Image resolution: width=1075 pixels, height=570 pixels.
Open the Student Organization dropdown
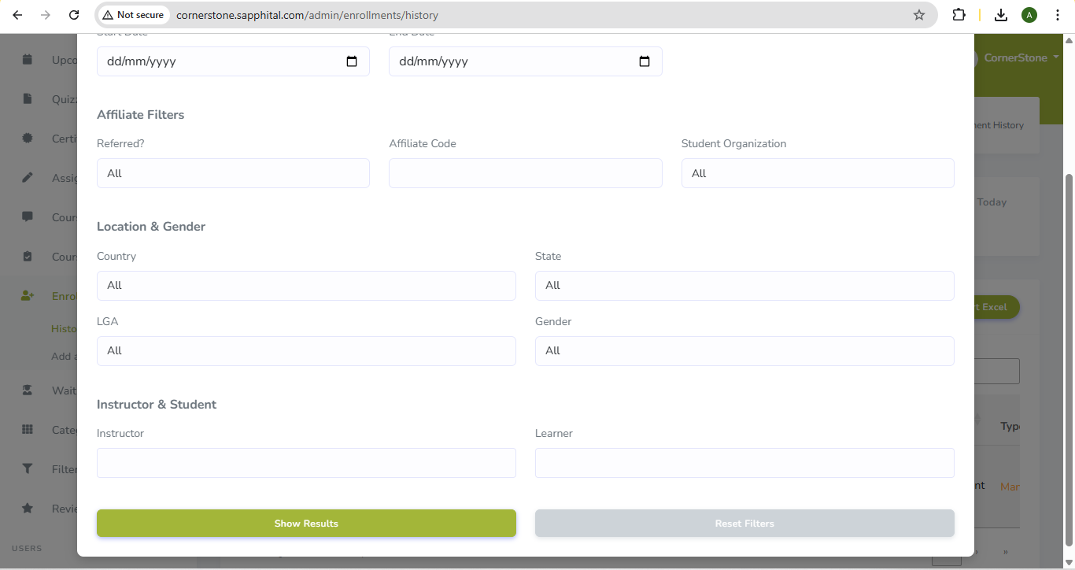(x=818, y=173)
